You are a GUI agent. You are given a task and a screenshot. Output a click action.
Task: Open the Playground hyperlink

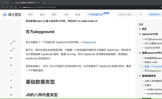pyautogui.click(x=89, y=42)
